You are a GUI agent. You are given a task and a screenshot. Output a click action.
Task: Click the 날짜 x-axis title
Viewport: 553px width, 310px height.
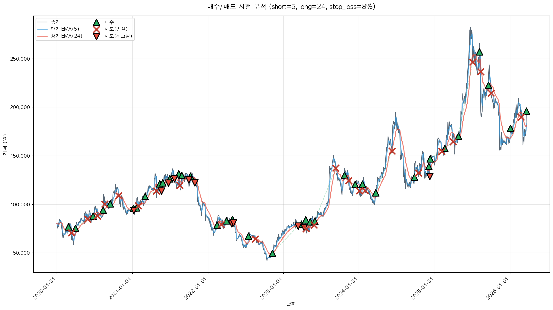click(291, 304)
